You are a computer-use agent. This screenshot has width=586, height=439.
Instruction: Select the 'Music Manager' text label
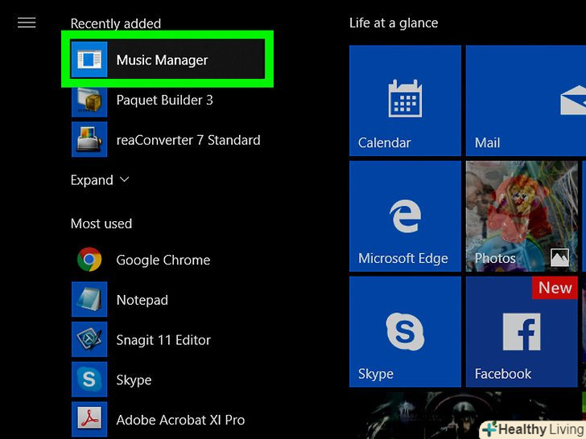(x=162, y=60)
